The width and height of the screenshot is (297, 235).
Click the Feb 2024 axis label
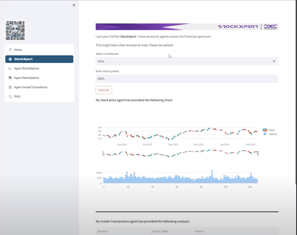click(250, 145)
